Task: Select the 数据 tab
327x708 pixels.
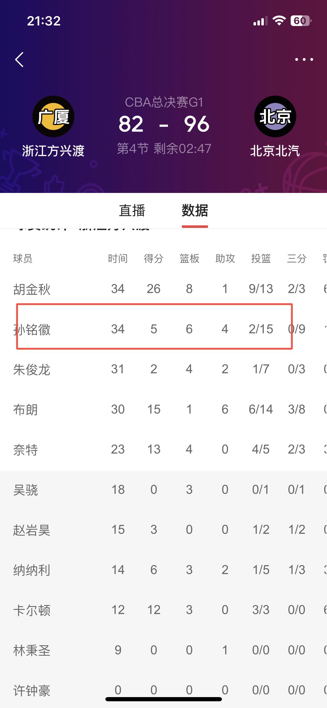Action: (195, 211)
